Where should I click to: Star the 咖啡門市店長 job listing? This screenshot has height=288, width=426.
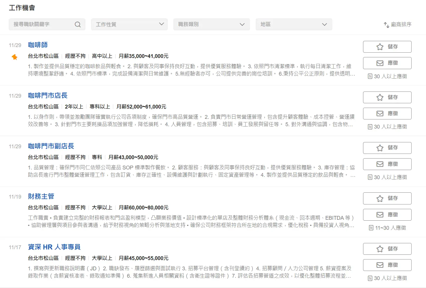387,97
